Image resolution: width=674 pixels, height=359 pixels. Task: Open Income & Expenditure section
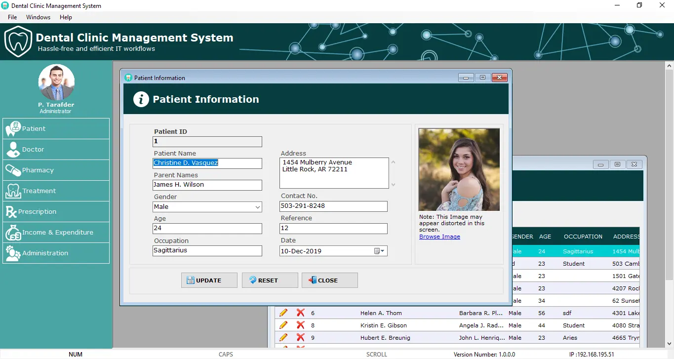click(56, 232)
